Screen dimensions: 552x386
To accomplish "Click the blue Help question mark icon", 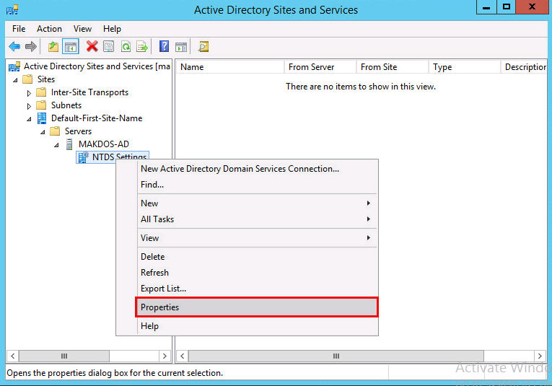I will (164, 46).
